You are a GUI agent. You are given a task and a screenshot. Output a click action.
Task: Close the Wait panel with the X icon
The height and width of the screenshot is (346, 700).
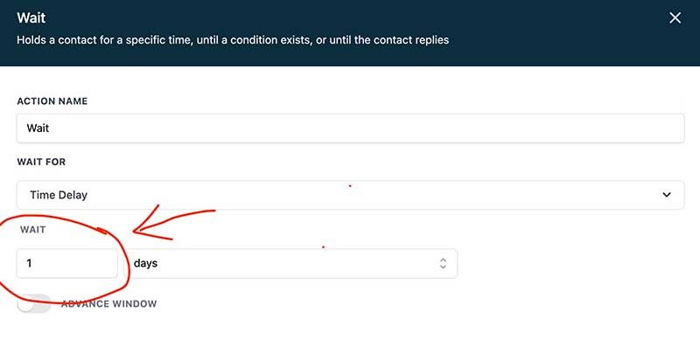(675, 17)
